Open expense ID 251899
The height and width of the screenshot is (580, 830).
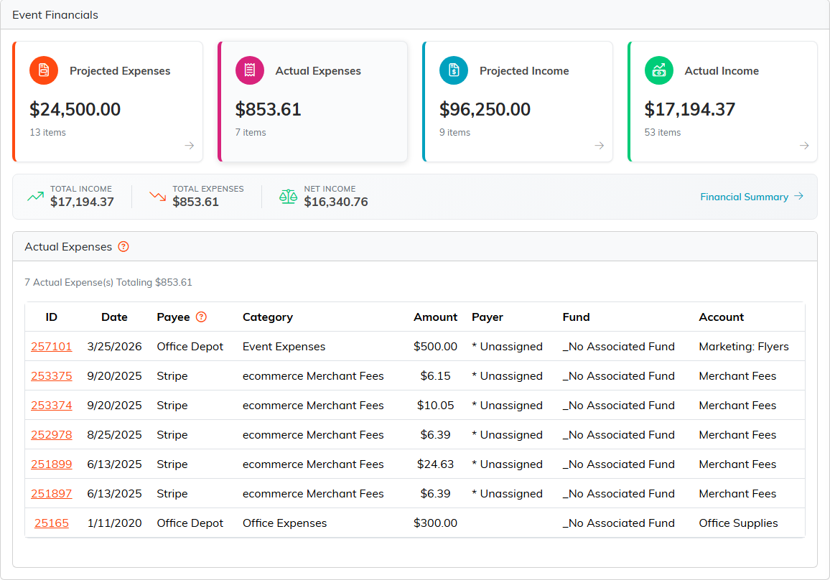point(52,464)
